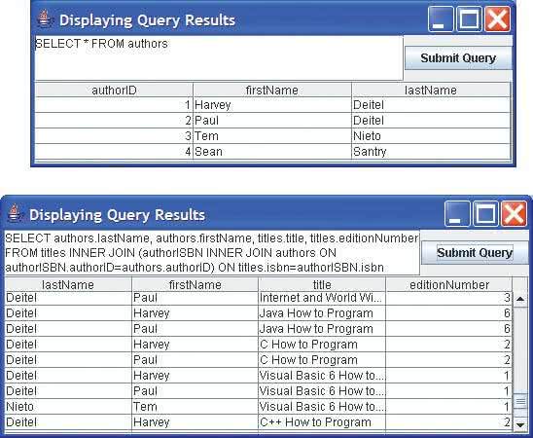Close the top query results window

click(x=497, y=19)
